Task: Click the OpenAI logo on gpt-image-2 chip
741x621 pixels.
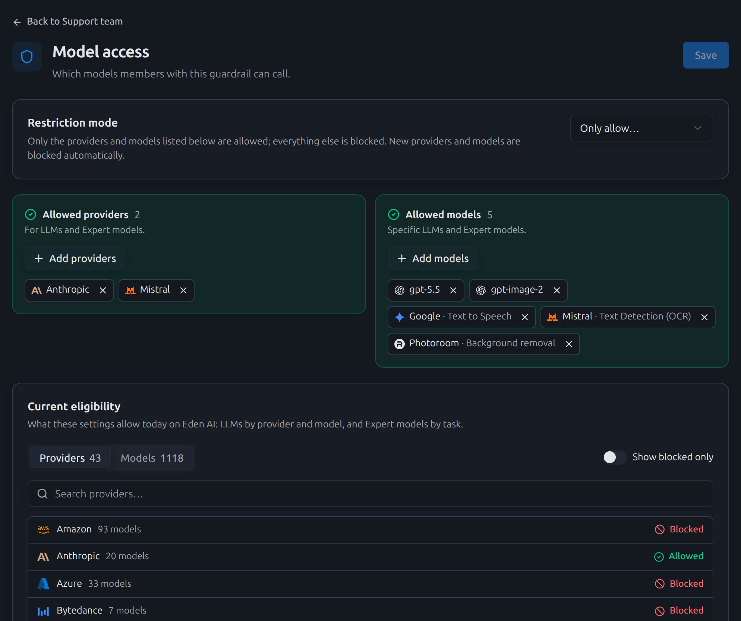Action: (x=481, y=290)
